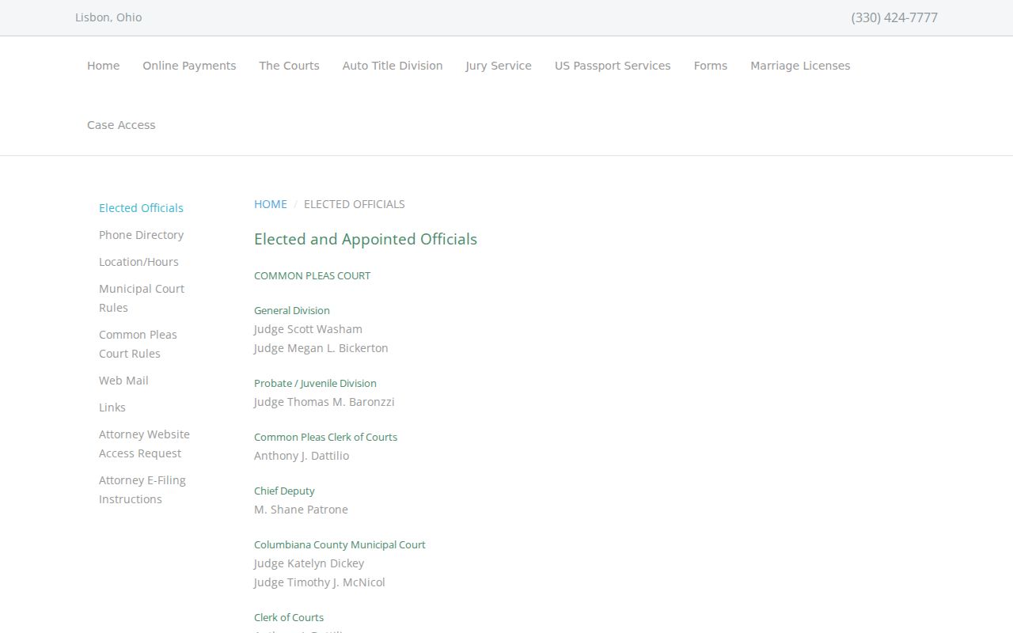Open Common Pleas Court Rules link
1013x633 pixels.
[138, 344]
